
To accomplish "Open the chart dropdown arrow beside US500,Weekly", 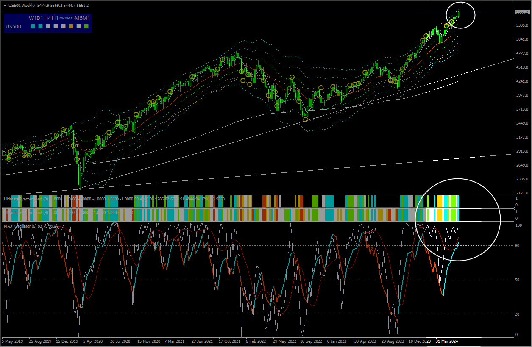I will tap(5, 6).
